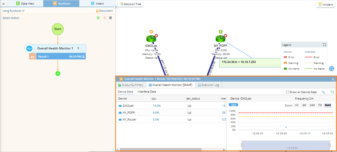Click the orange result pane title icon
The height and width of the screenshot is (152, 337).
pyautogui.click(x=121, y=79)
